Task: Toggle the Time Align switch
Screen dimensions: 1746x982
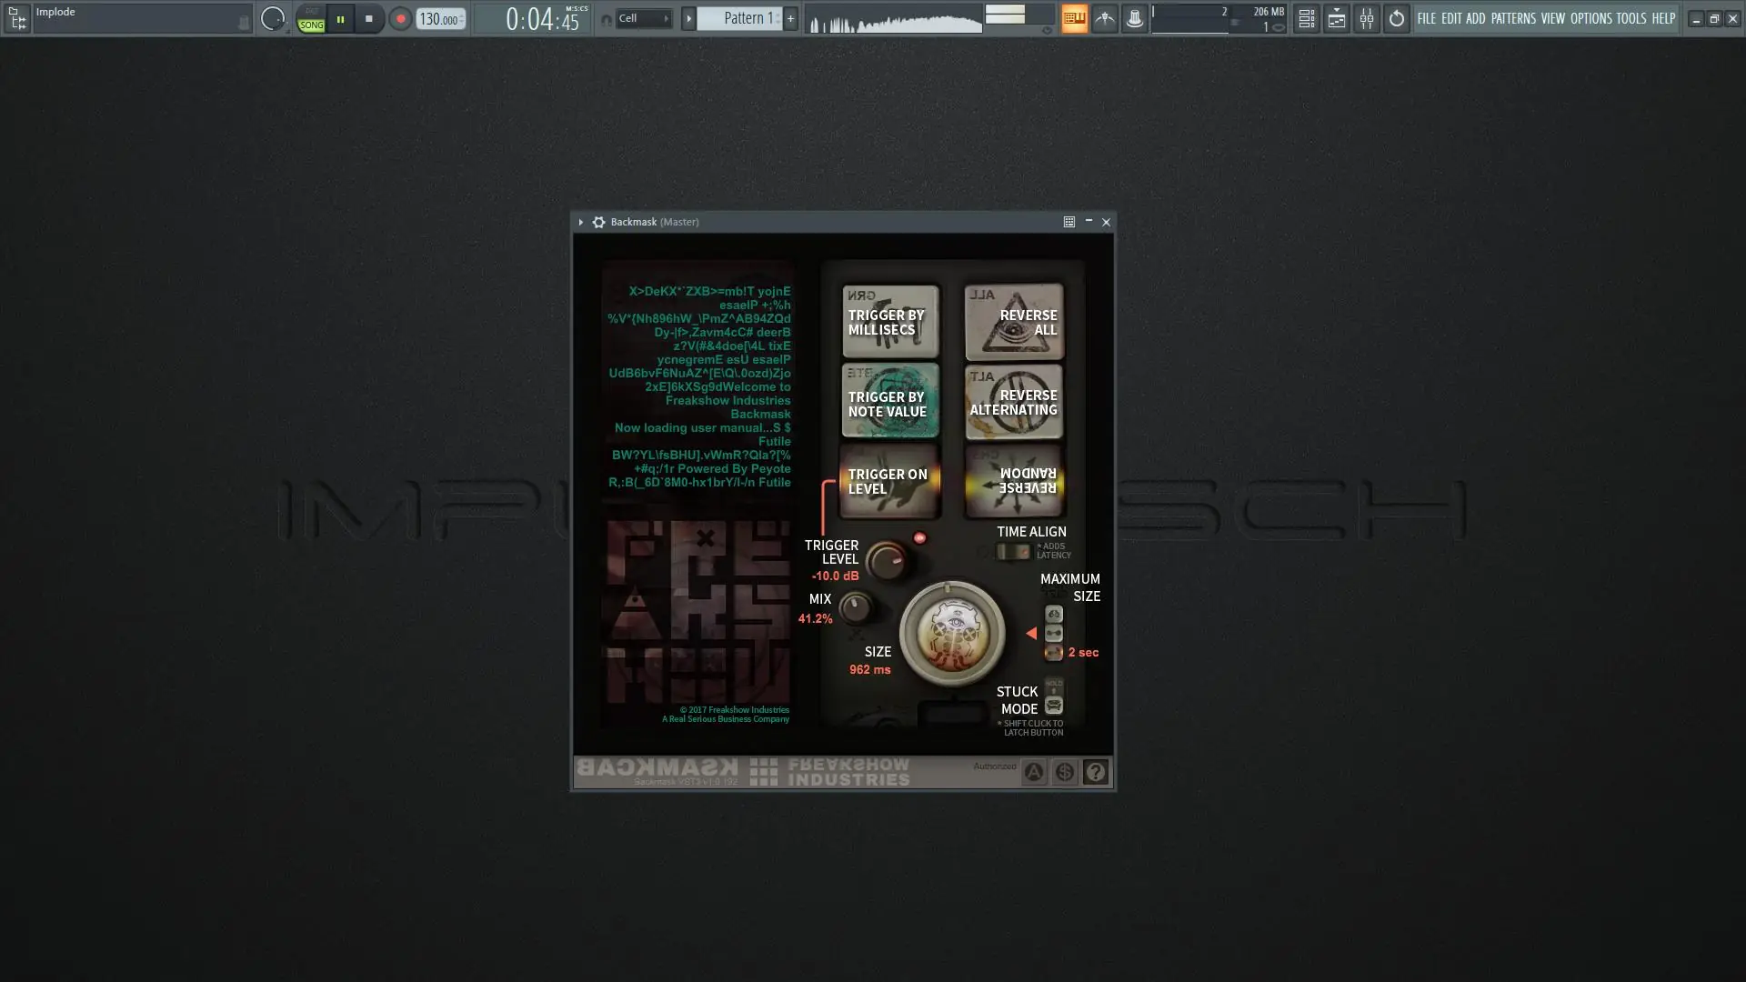Action: (x=1013, y=551)
